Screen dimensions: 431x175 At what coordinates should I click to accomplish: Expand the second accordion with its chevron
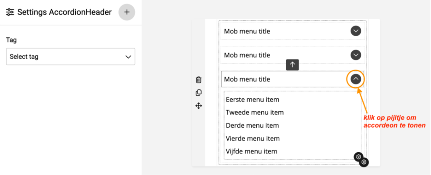[x=356, y=55]
